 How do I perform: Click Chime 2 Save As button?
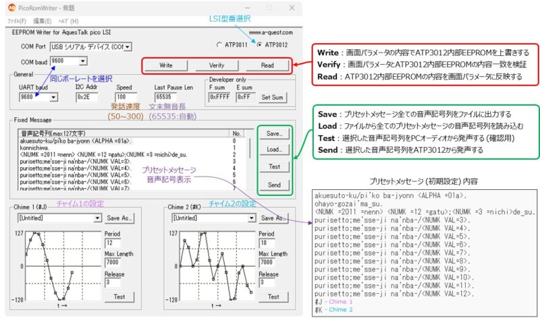pyautogui.click(x=273, y=218)
